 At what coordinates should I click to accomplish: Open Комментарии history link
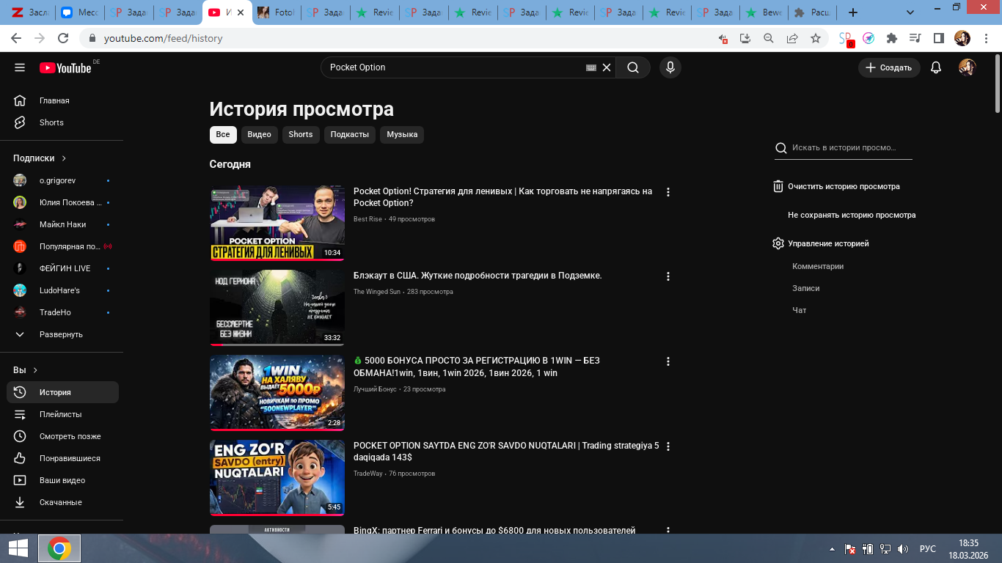[x=818, y=266]
